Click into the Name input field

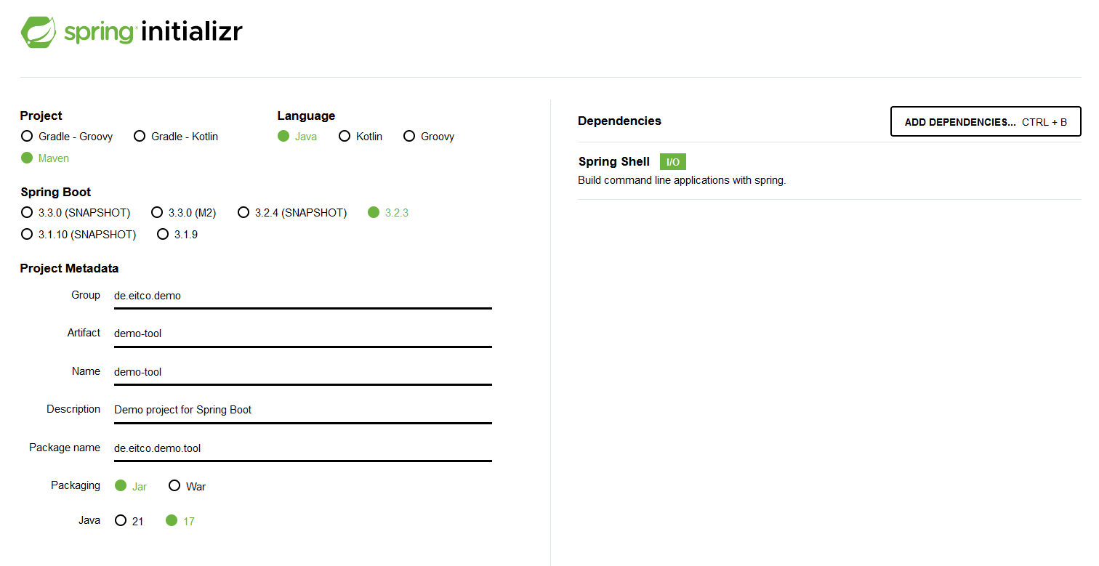click(x=303, y=372)
